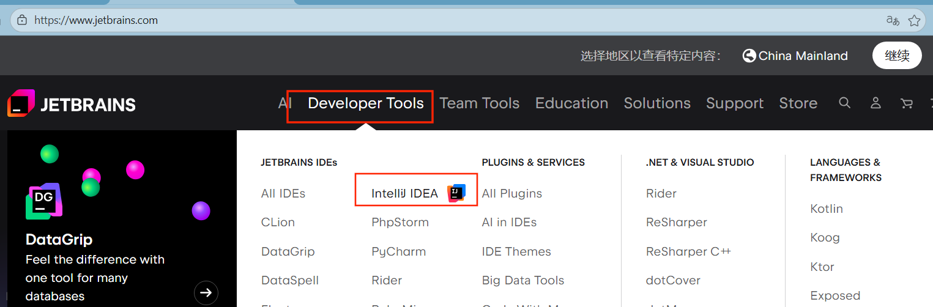Click the globe icon next to China Mainland
This screenshot has height=307, width=933.
tap(749, 56)
